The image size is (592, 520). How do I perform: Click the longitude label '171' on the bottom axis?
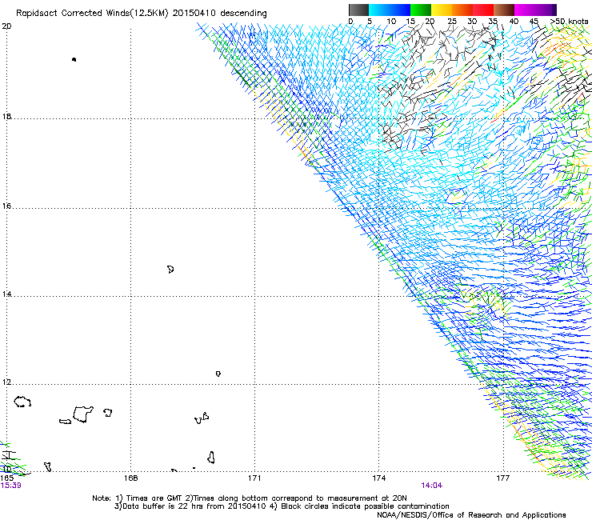point(254,478)
